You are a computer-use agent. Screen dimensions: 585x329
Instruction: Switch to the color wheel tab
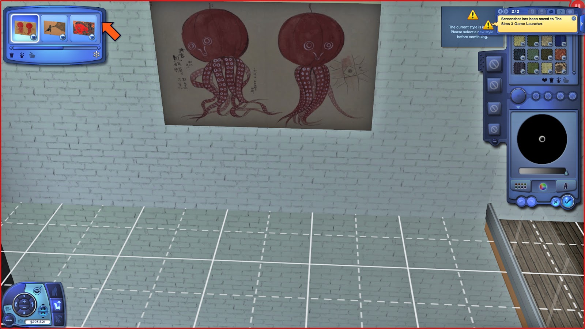(543, 186)
